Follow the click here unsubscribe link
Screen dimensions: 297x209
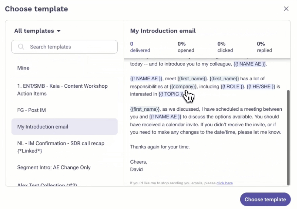pos(225,183)
